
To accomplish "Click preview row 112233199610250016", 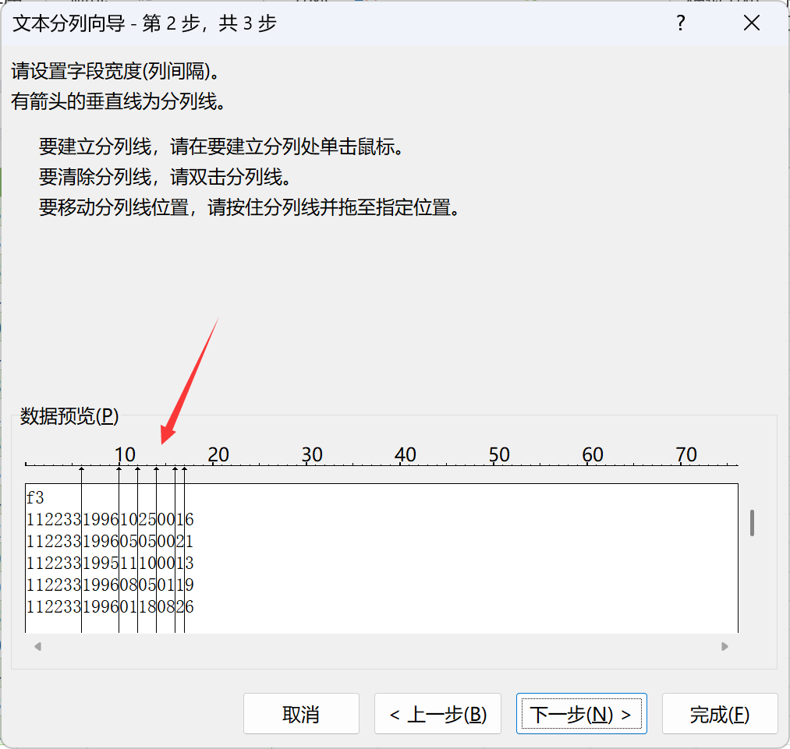I will (110, 520).
